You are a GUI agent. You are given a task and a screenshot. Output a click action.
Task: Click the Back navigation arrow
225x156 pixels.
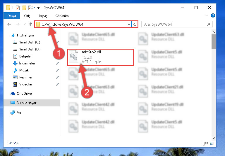click(x=9, y=24)
